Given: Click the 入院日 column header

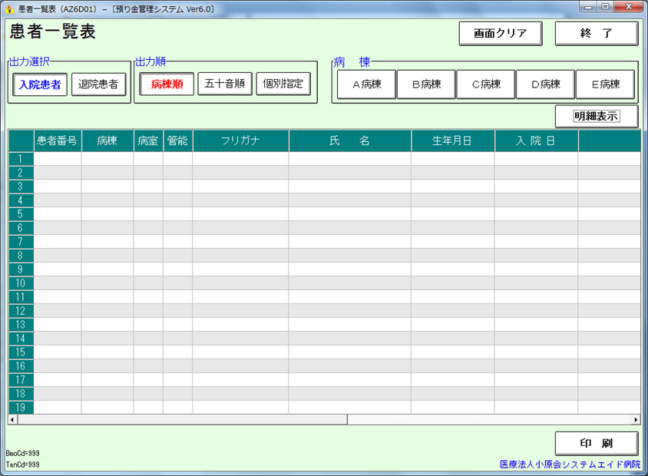Looking at the screenshot, I should click(537, 141).
